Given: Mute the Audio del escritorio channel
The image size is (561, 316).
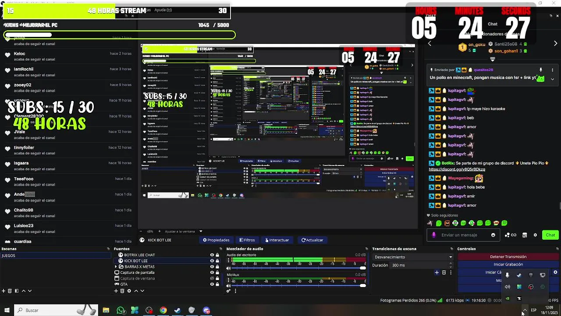Looking at the screenshot, I should 228,268.
